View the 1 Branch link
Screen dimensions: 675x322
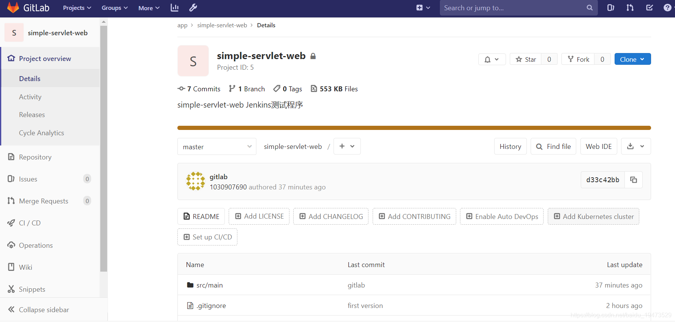point(247,89)
